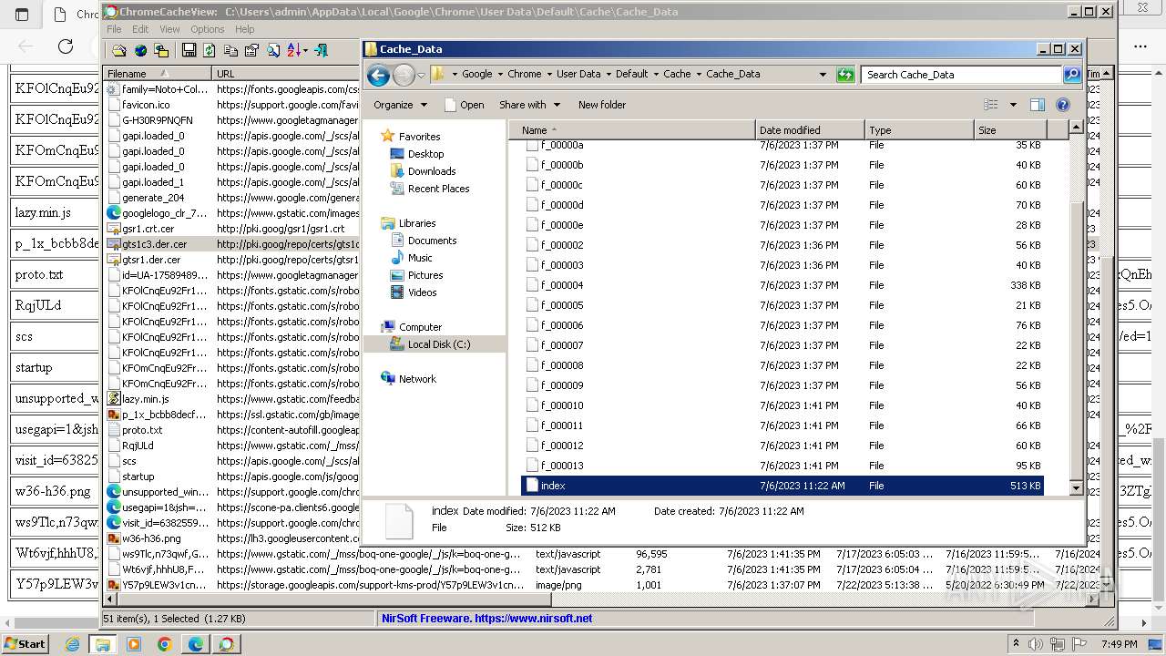Open the Organize dropdown menu
Viewport: 1166px width, 656px height.
(399, 105)
